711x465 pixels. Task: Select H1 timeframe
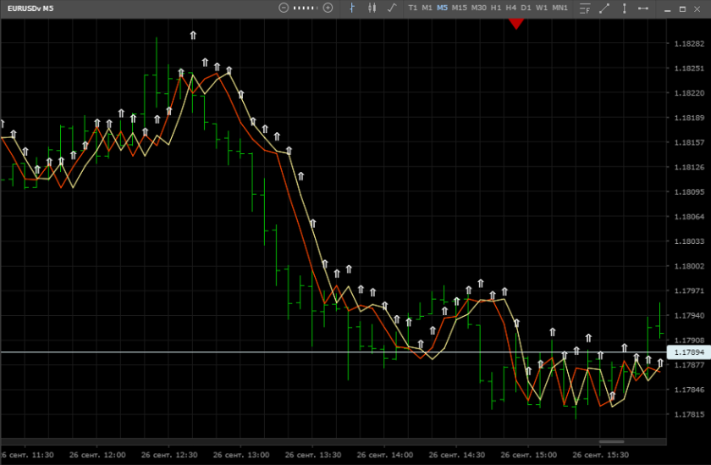tap(496, 8)
